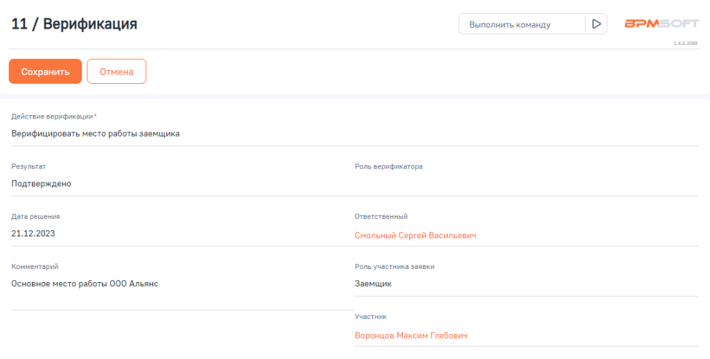Click the 'Роль участника заявки' label
The width and height of the screenshot is (710, 359).
pos(395,266)
